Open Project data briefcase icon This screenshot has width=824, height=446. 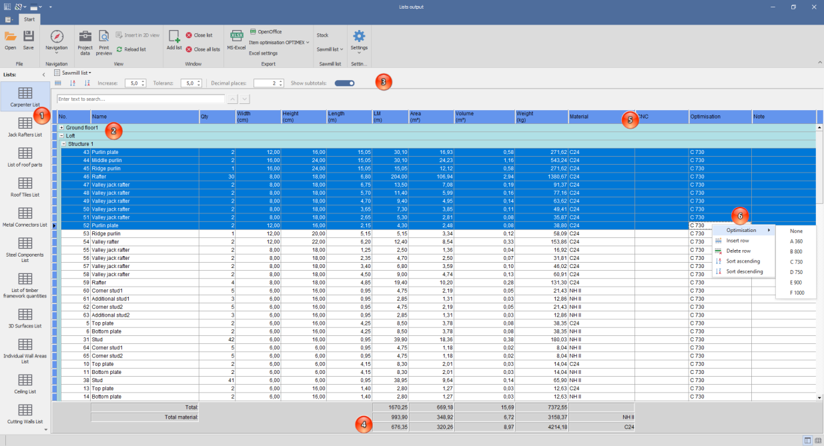click(x=85, y=41)
